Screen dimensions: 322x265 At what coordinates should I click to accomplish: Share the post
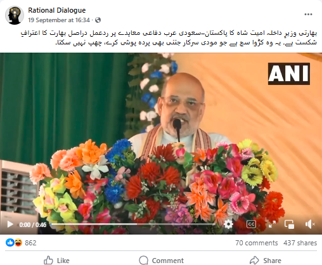266,261
